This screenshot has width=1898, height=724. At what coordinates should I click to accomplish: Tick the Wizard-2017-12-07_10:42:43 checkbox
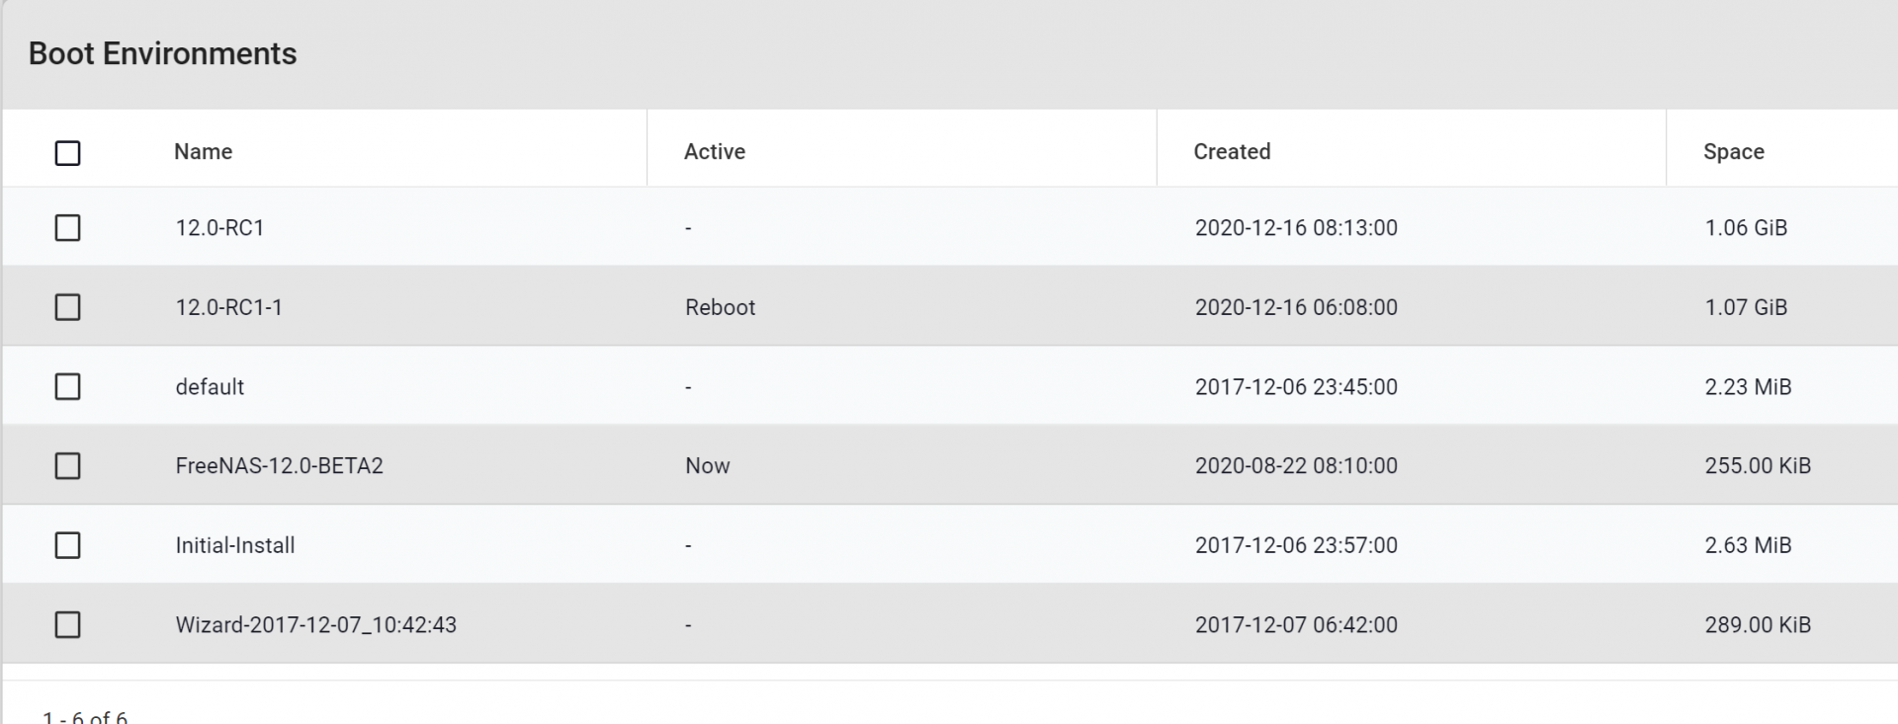point(67,624)
